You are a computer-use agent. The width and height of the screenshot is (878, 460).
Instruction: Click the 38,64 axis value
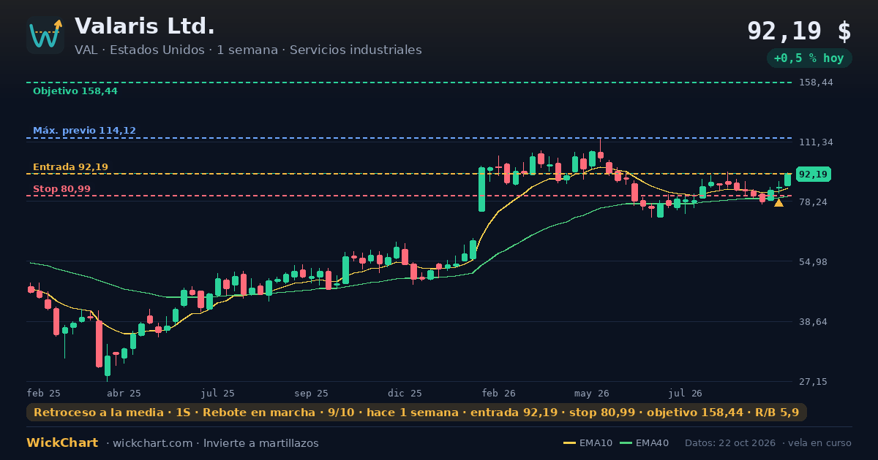(813, 322)
